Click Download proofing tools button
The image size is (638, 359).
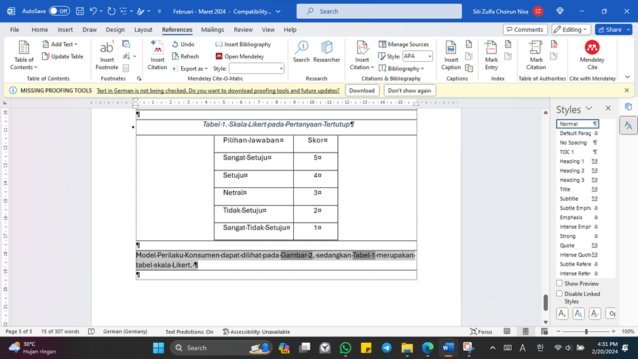[x=362, y=90]
